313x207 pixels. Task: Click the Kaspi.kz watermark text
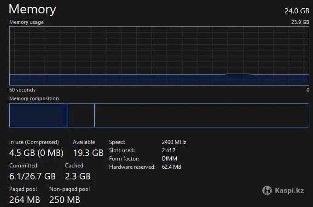point(289,190)
